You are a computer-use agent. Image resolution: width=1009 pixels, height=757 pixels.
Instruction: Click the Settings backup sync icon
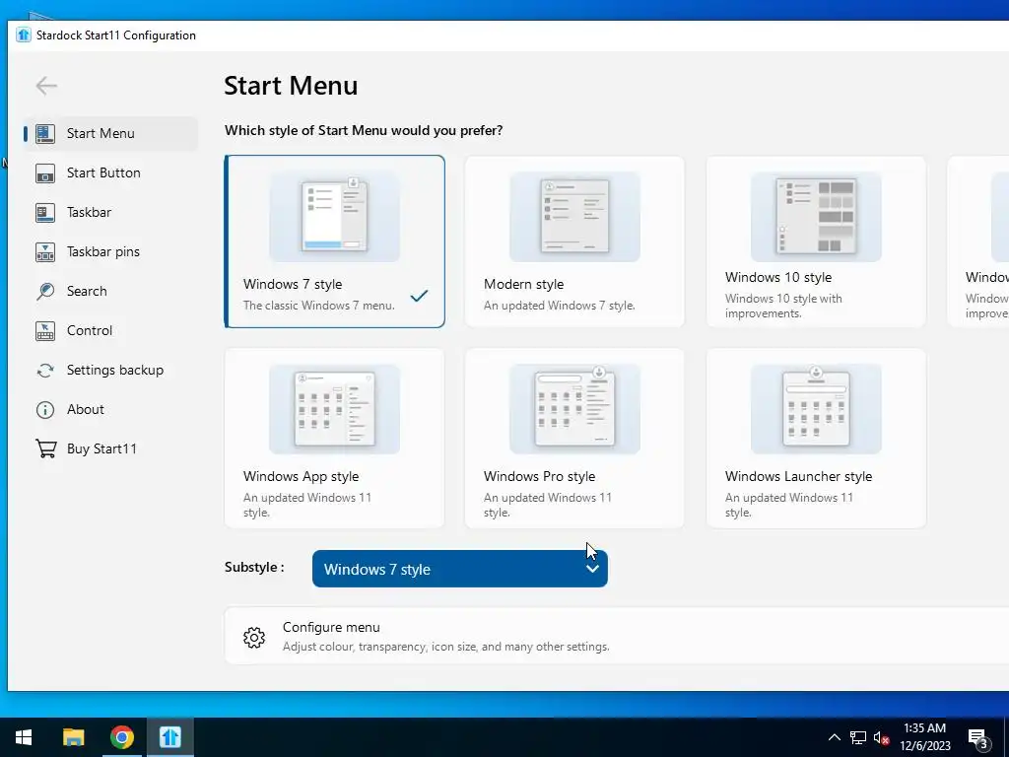coord(45,371)
